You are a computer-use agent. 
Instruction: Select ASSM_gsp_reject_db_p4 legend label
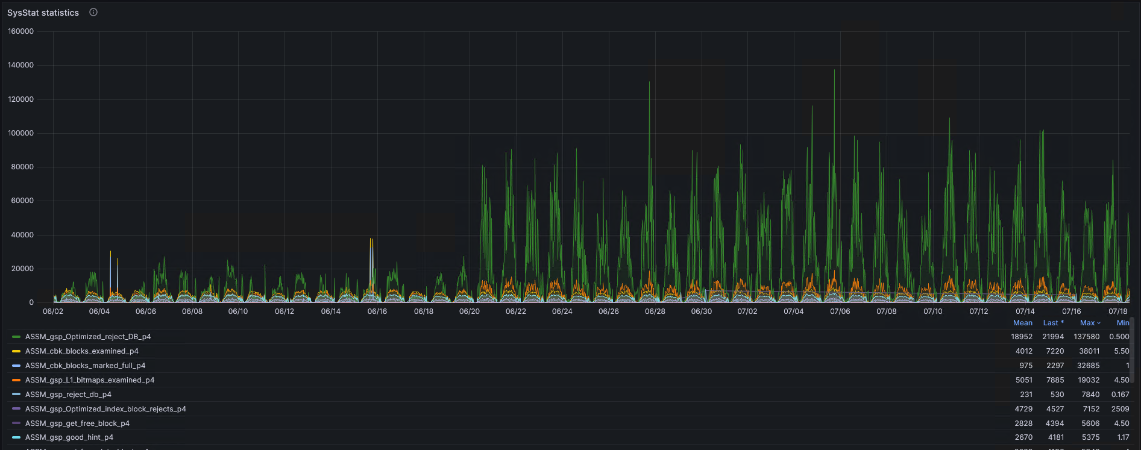[68, 395]
